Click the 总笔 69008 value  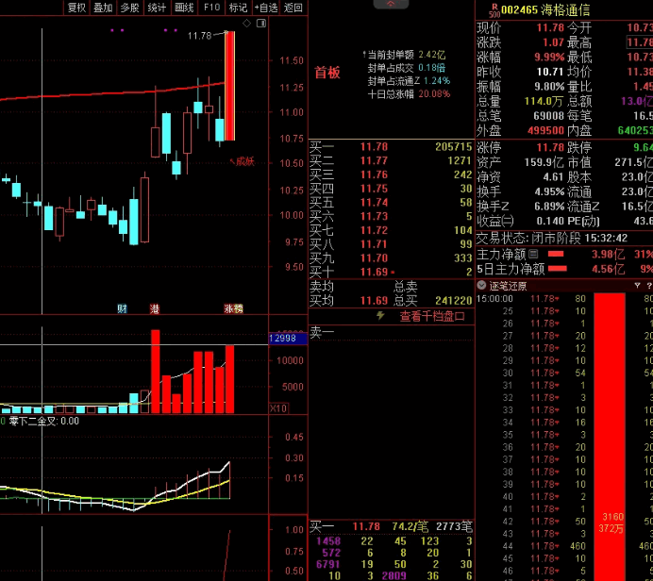tap(549, 116)
